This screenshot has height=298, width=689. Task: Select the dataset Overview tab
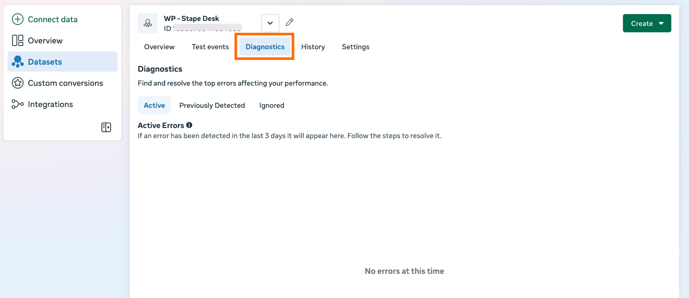point(159,47)
